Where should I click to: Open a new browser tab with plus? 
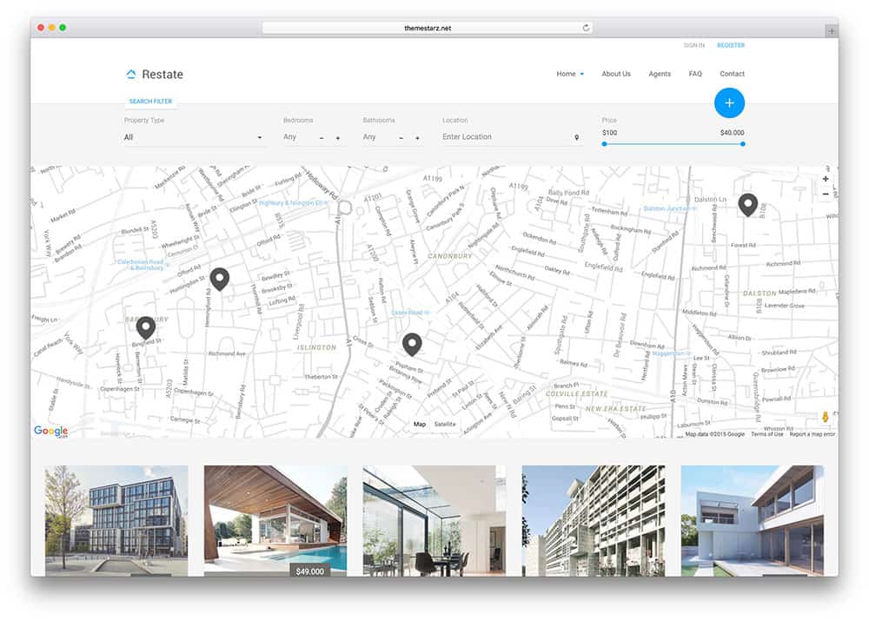click(x=832, y=31)
